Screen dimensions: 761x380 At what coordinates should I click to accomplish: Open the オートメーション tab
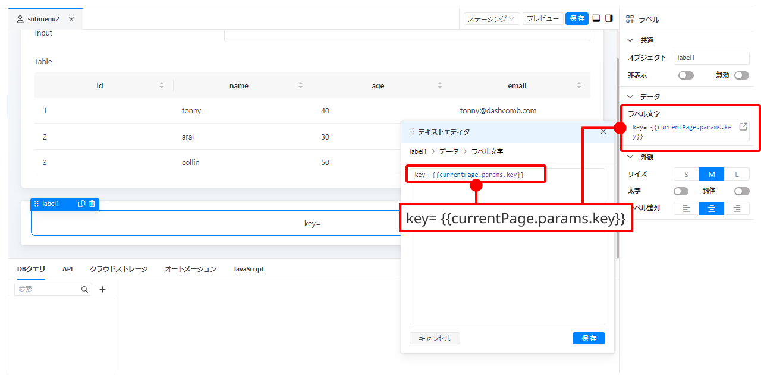tap(190, 269)
